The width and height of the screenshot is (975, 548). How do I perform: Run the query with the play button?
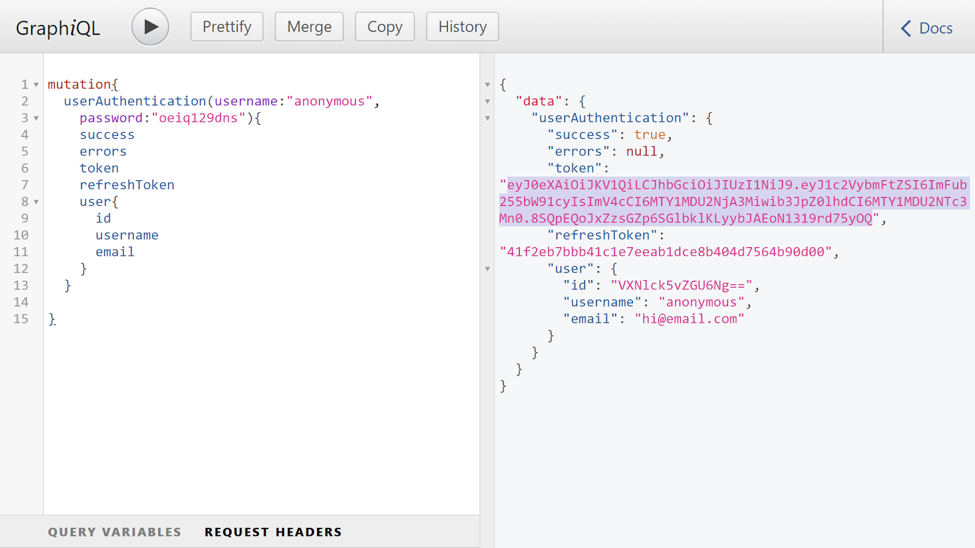tap(150, 27)
